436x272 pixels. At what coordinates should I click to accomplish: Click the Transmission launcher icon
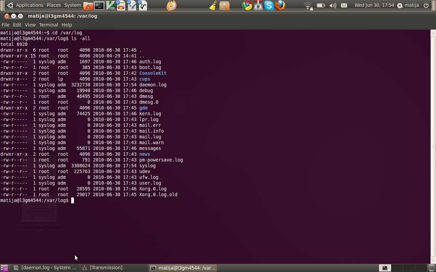[258, 5]
